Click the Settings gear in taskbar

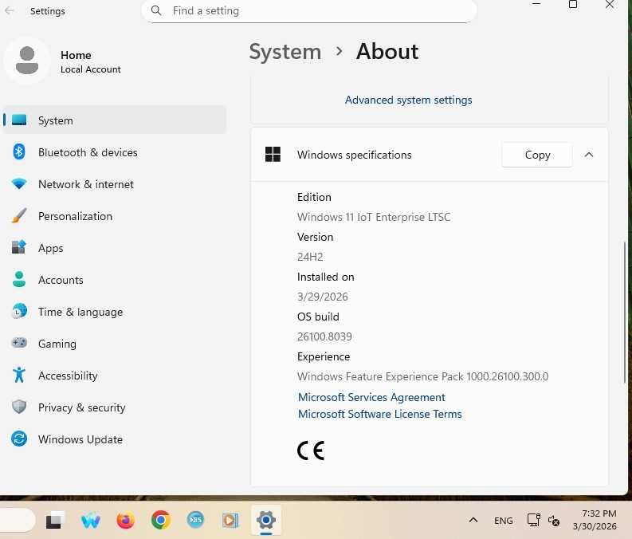tap(266, 520)
